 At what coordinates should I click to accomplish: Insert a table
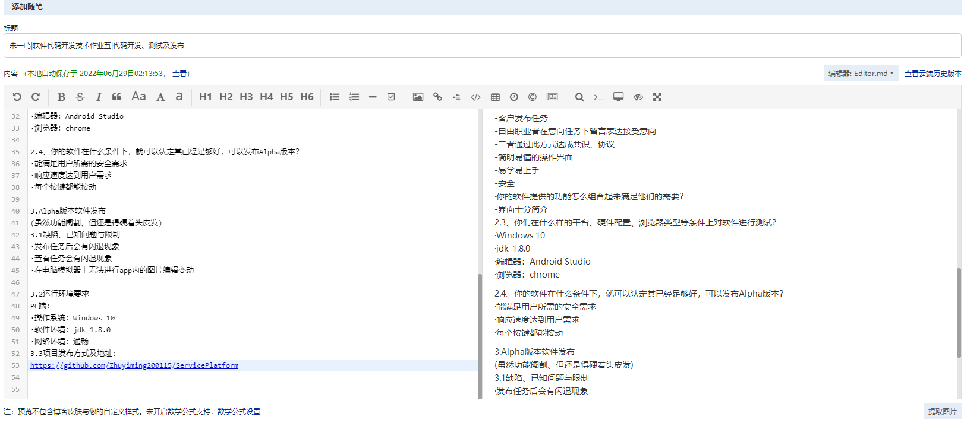point(495,97)
